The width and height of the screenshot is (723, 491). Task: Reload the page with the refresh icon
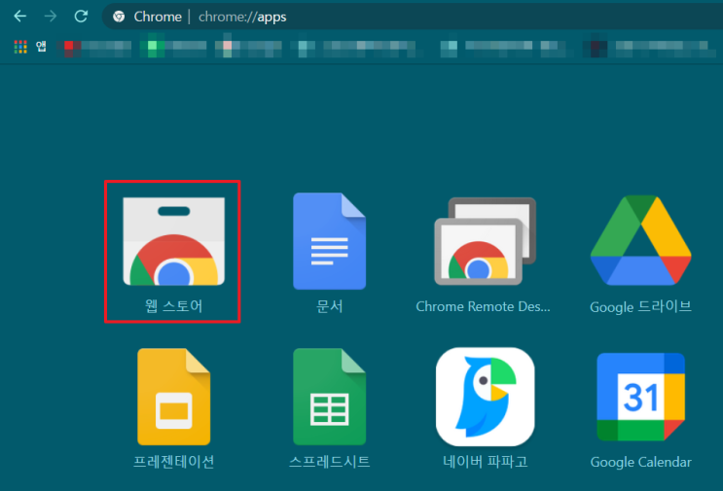81,17
